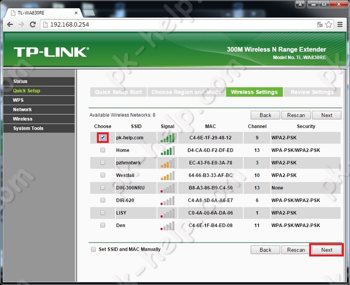Click the Home network signal bars
This screenshot has width=350, height=285.
coord(167,150)
